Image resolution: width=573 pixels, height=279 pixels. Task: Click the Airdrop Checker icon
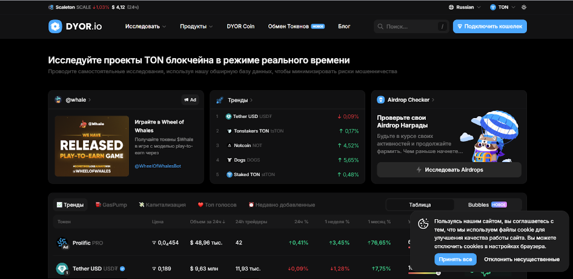coord(381,100)
